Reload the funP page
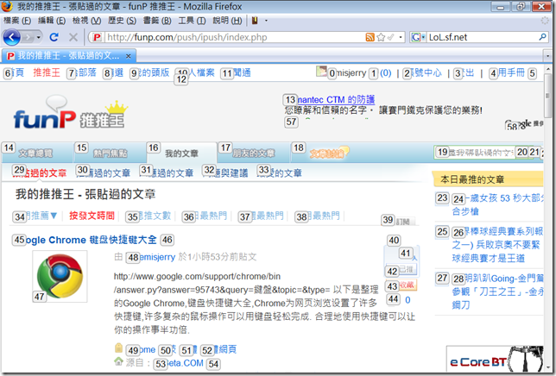This screenshot has width=556, height=376. (x=54, y=37)
